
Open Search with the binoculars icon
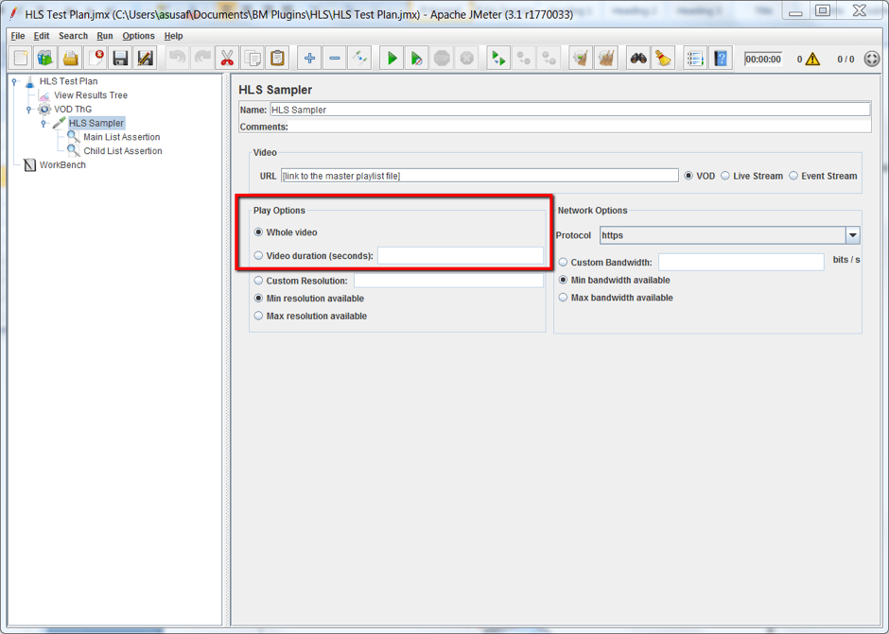tap(638, 59)
